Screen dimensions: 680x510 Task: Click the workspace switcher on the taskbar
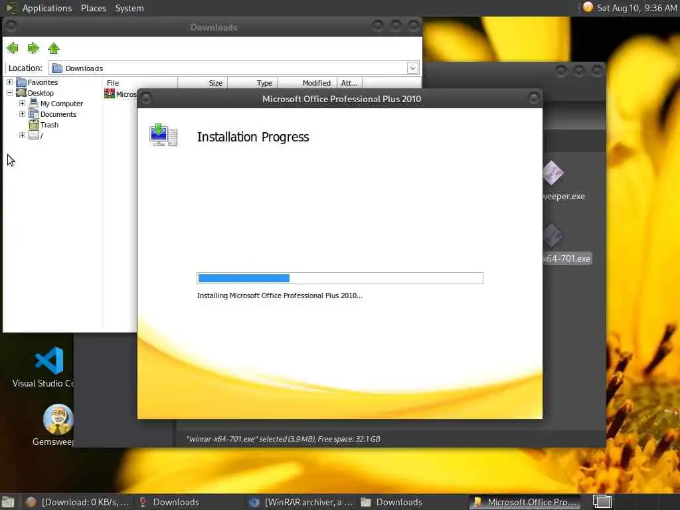602,502
